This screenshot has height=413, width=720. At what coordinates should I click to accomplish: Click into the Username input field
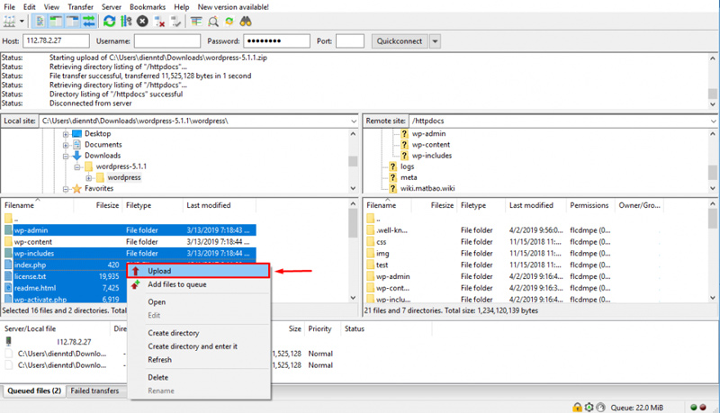[x=166, y=41]
